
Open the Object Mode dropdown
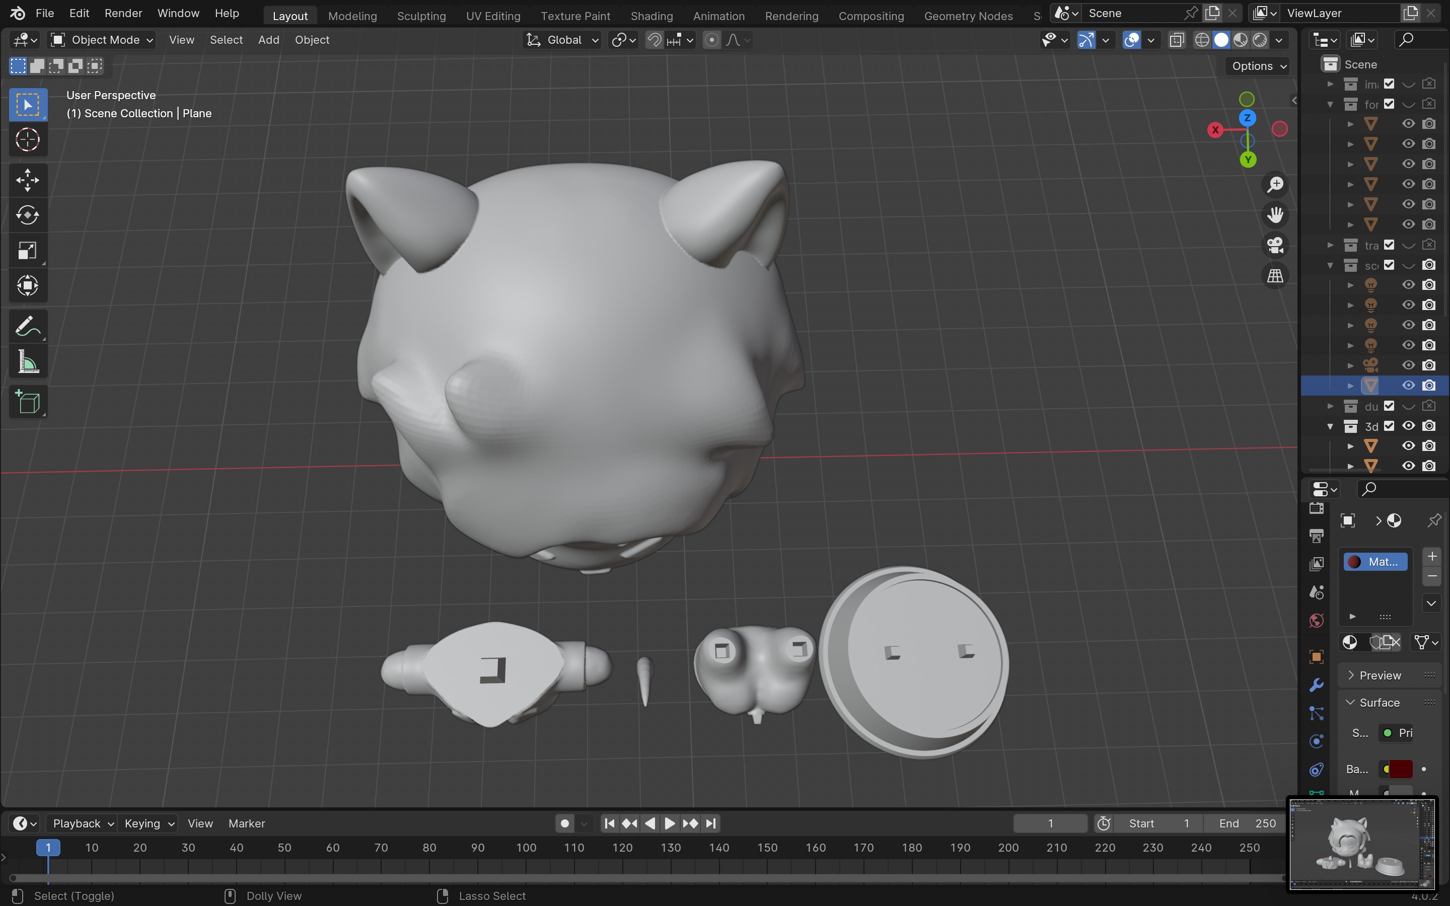click(x=101, y=40)
